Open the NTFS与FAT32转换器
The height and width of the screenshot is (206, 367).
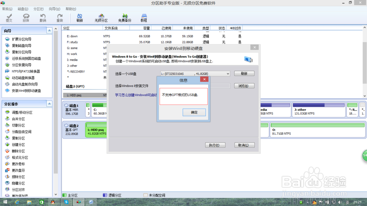pos(26,71)
